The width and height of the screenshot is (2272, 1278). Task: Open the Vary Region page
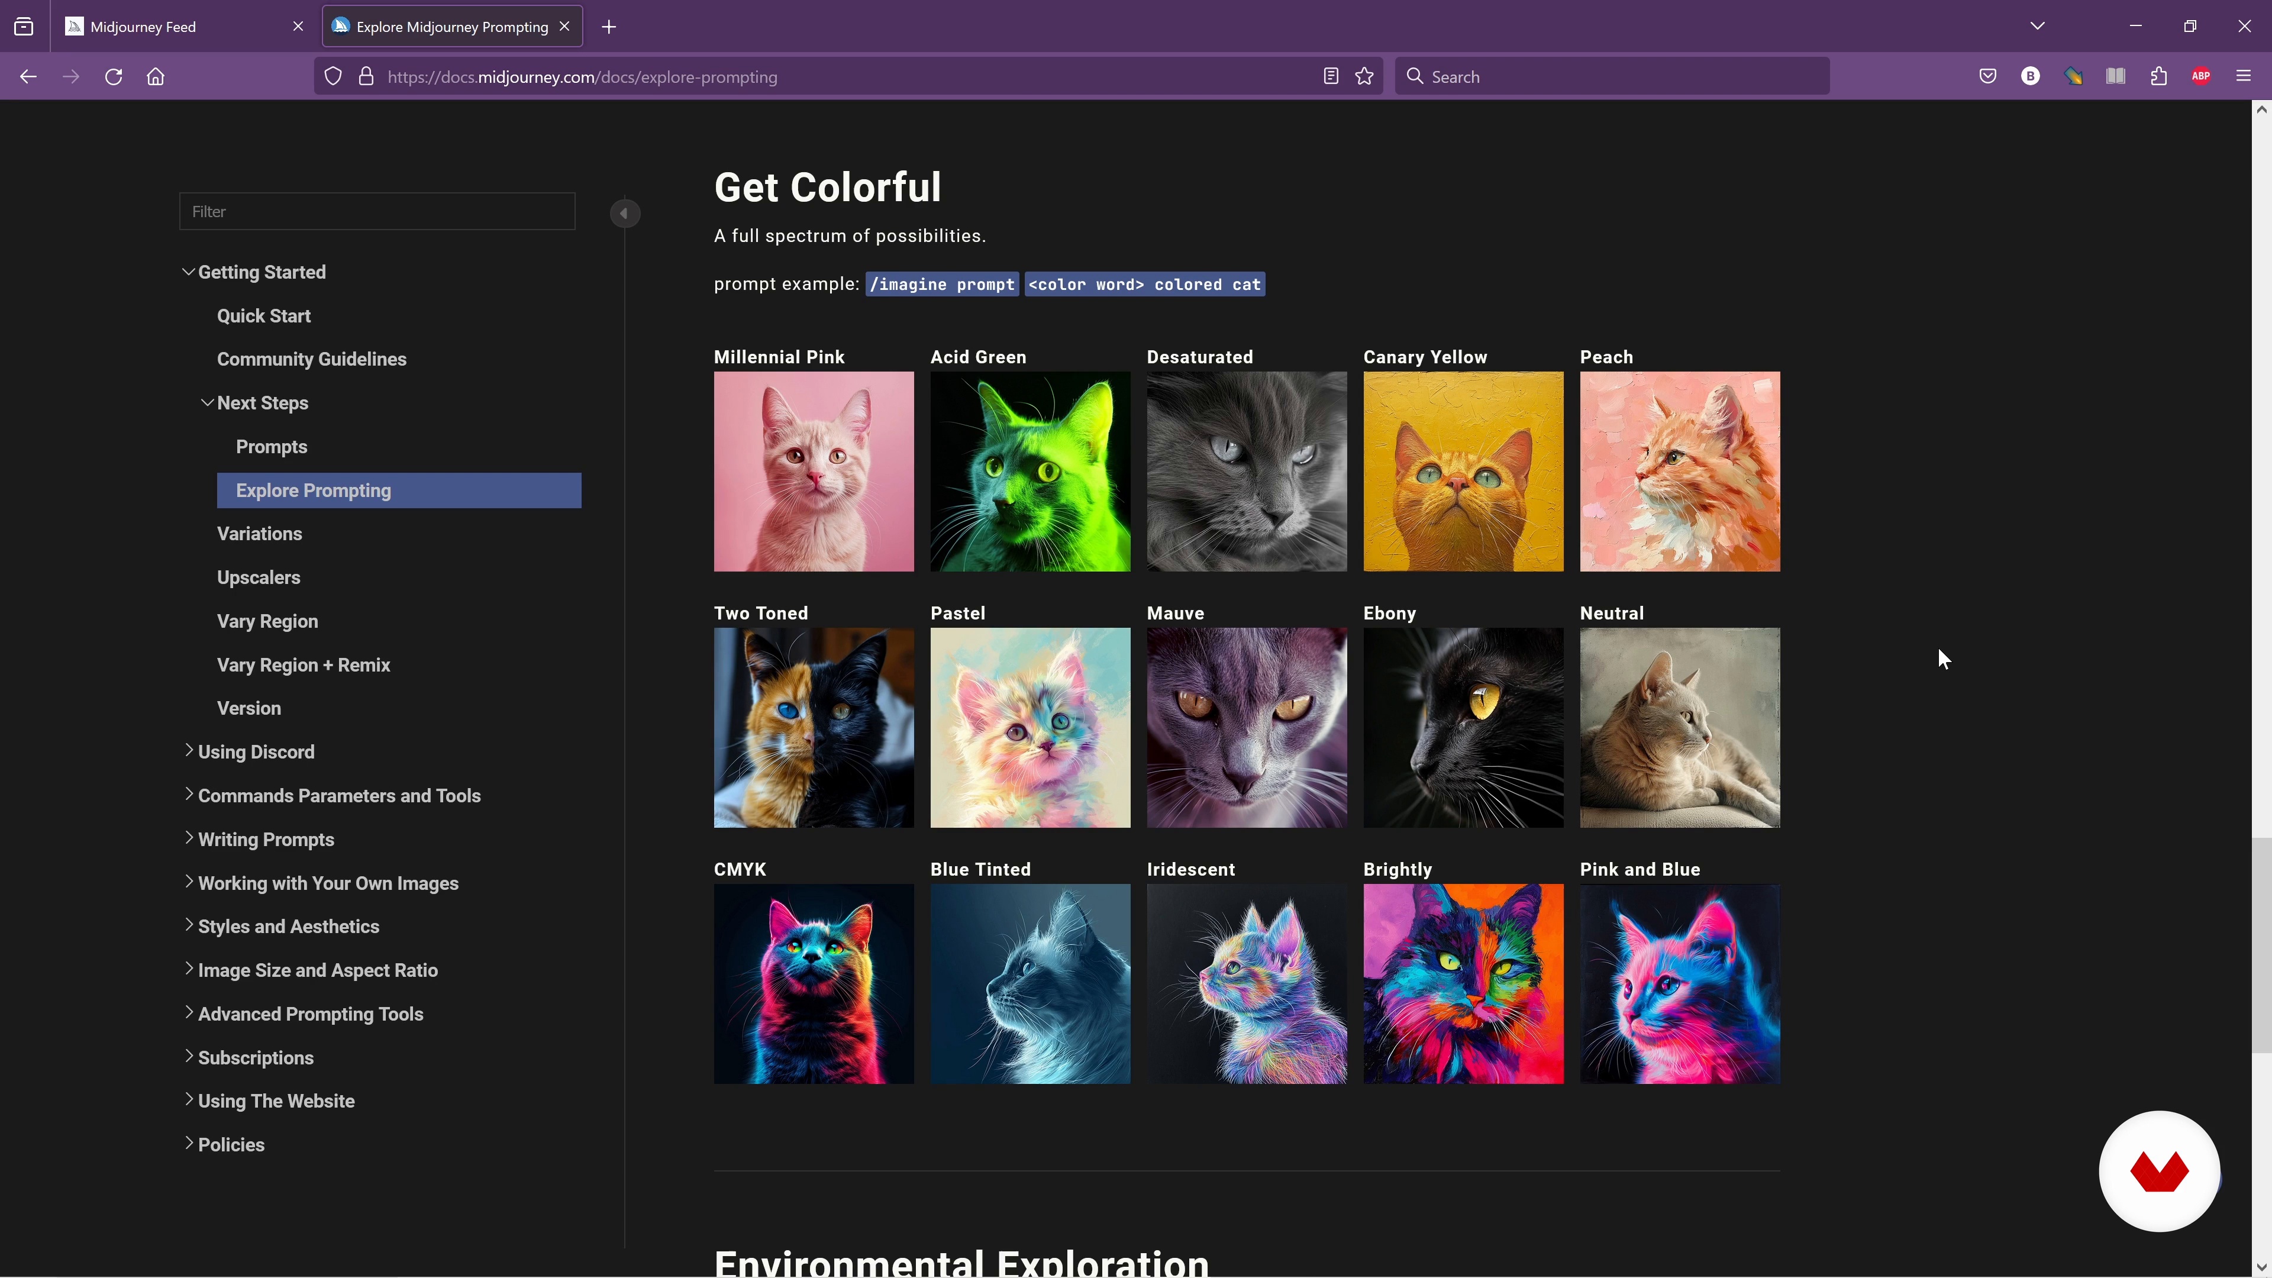point(267,622)
